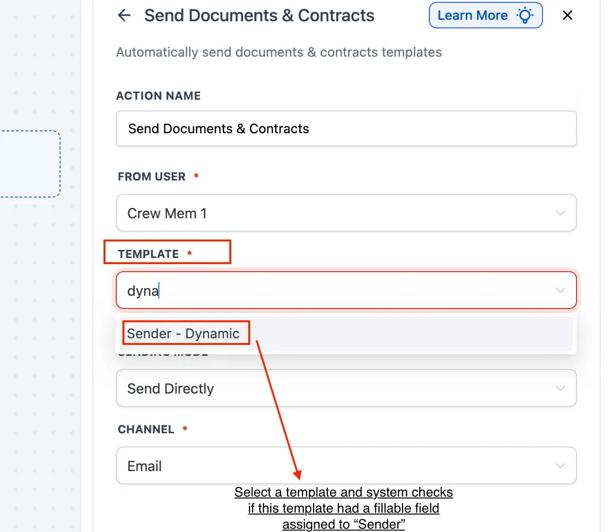Close the Send Documents & Contracts panel

pos(567,15)
